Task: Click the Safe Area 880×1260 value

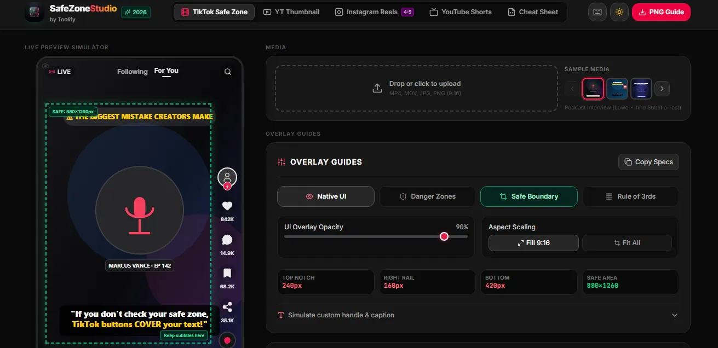Action: (x=602, y=286)
